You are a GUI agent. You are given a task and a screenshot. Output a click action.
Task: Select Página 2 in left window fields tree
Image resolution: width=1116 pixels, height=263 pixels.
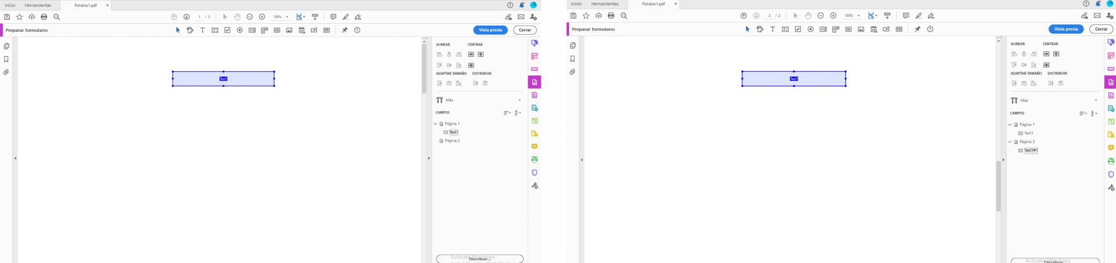452,140
